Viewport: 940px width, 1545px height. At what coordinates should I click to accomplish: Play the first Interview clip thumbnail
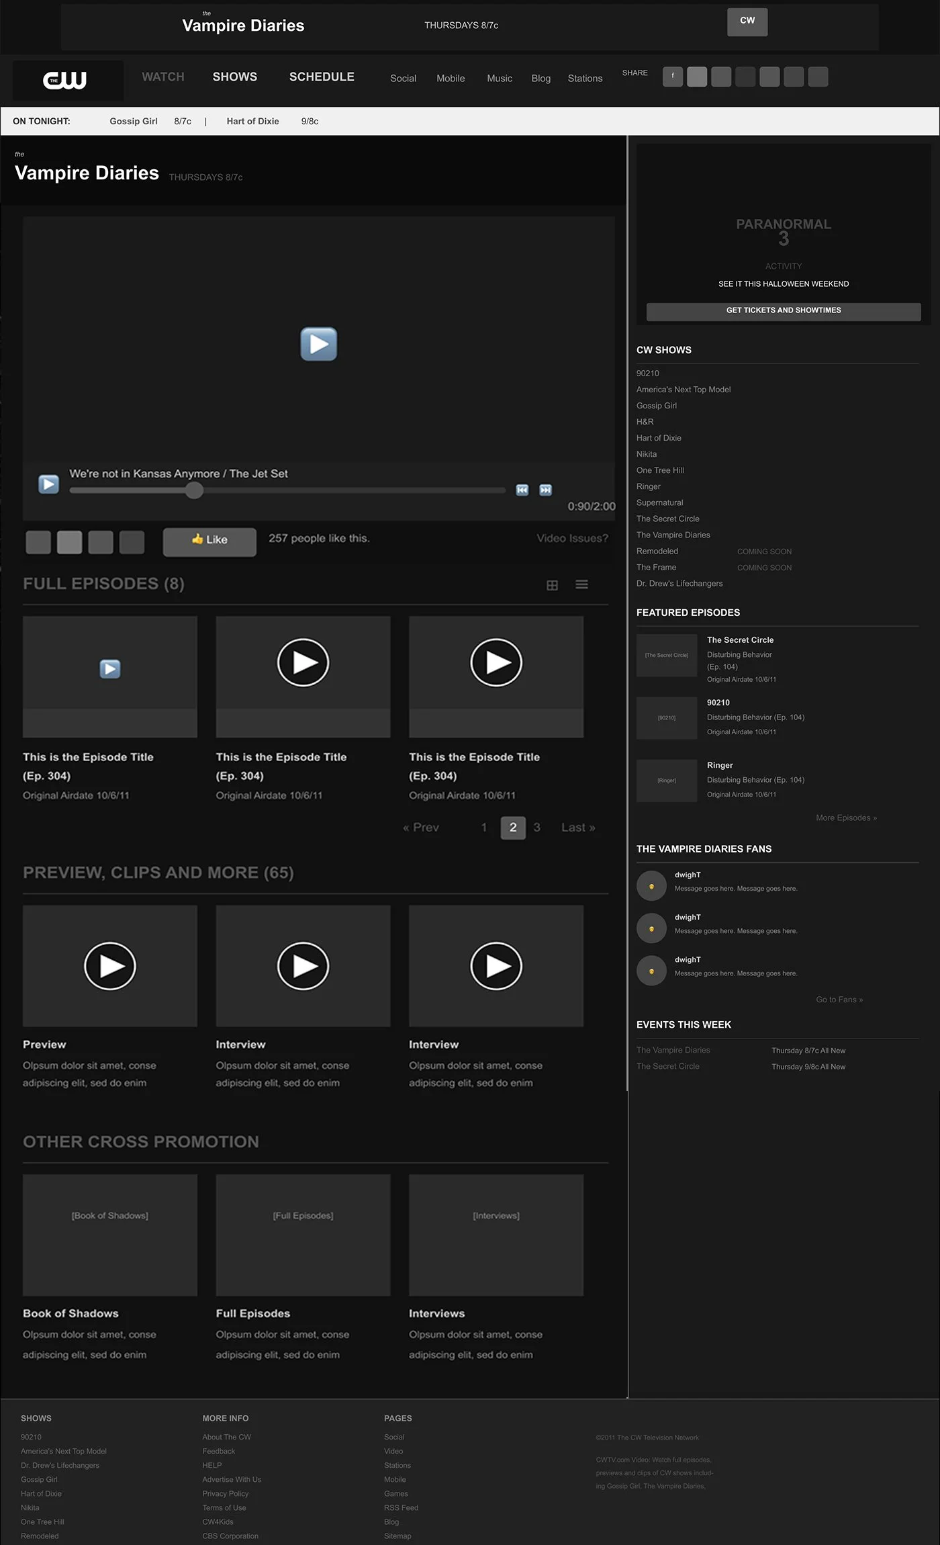[x=303, y=966]
